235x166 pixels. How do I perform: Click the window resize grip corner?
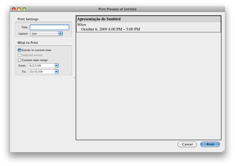click(223, 150)
